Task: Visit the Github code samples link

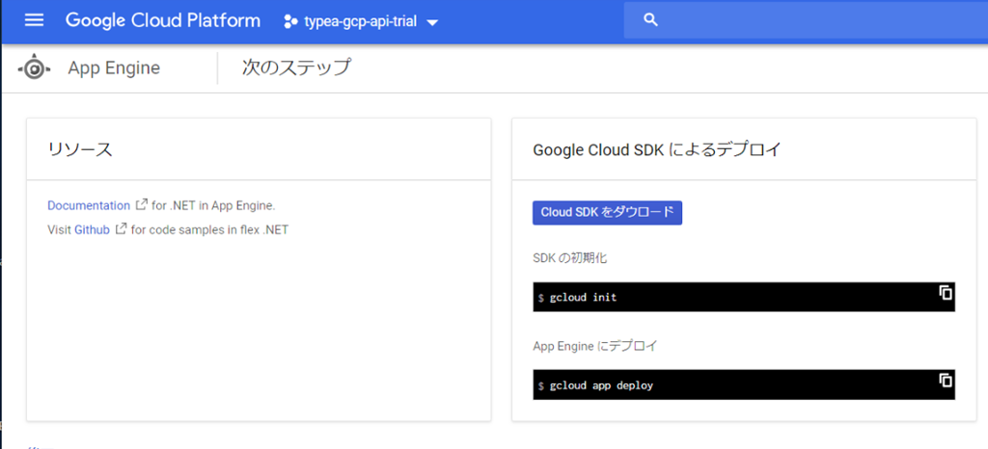Action: tap(92, 229)
